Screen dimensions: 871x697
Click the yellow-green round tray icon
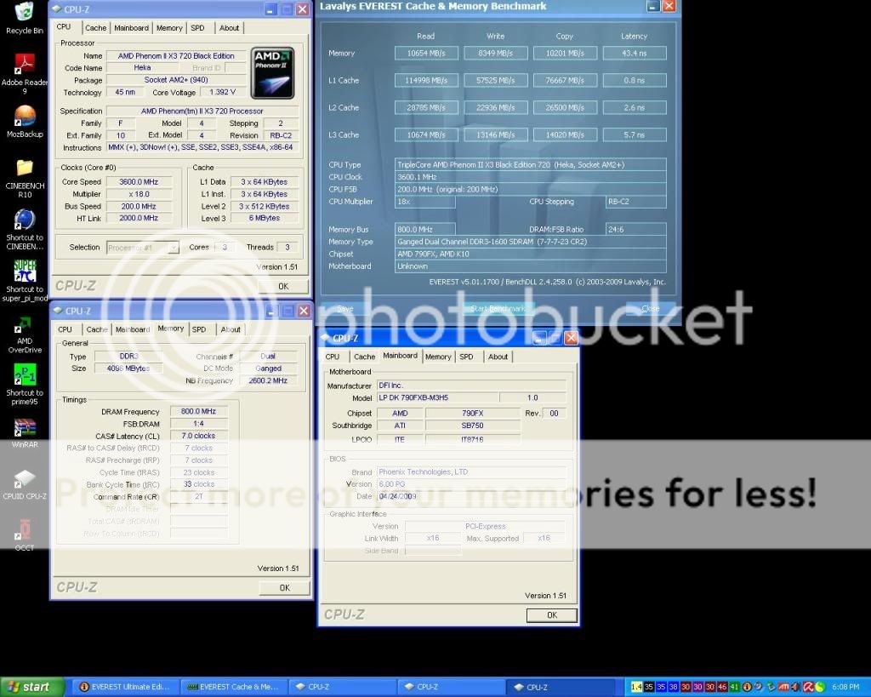[820, 688]
